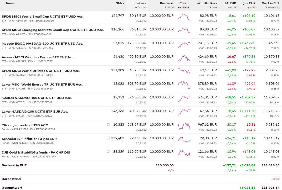Sort by 'ges. EUR' column header

(249, 3)
